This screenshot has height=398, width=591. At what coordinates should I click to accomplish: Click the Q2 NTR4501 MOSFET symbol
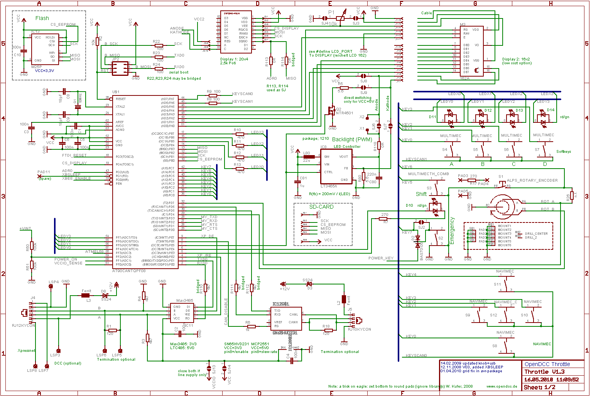point(331,112)
